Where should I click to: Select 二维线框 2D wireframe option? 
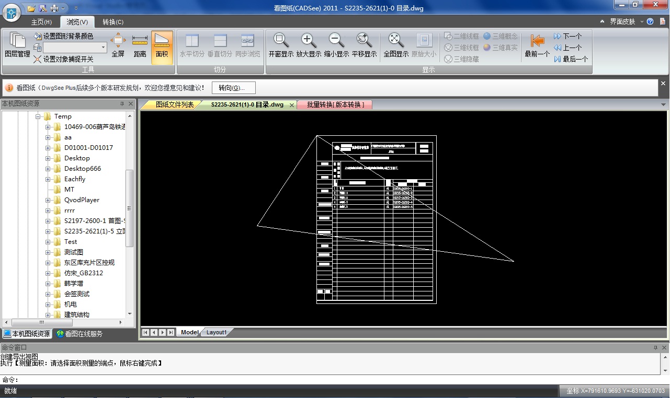click(x=461, y=36)
